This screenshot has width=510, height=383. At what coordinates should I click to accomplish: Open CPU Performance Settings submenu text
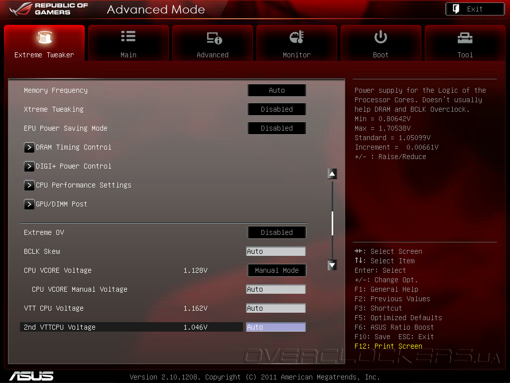click(x=84, y=185)
